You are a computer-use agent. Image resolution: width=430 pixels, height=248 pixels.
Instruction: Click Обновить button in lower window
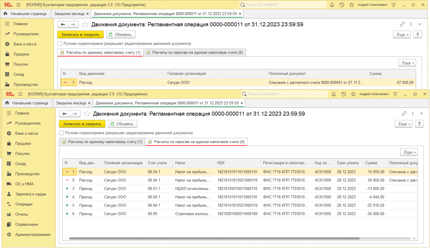tap(122, 124)
